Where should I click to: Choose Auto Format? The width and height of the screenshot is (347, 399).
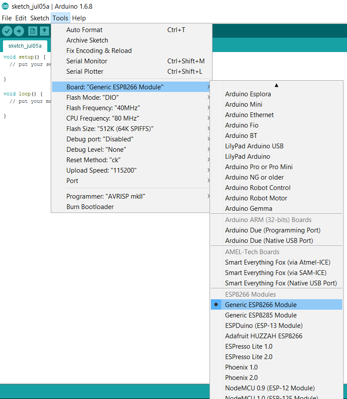[131, 30]
